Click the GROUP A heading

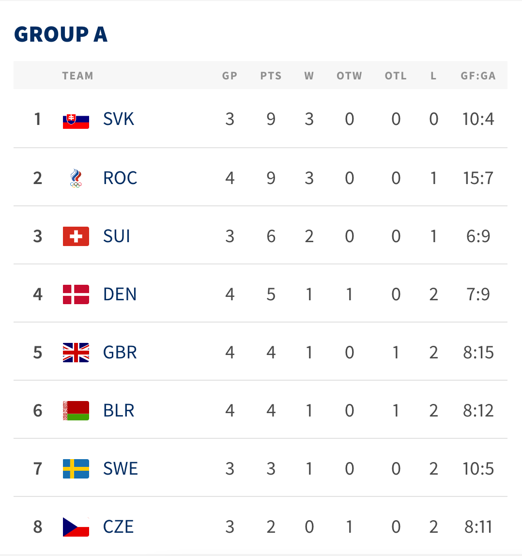pyautogui.click(x=61, y=34)
